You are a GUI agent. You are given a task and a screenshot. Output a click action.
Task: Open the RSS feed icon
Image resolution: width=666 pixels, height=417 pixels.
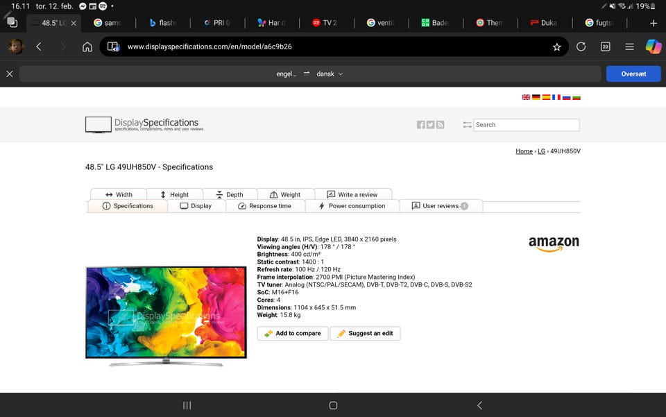440,125
